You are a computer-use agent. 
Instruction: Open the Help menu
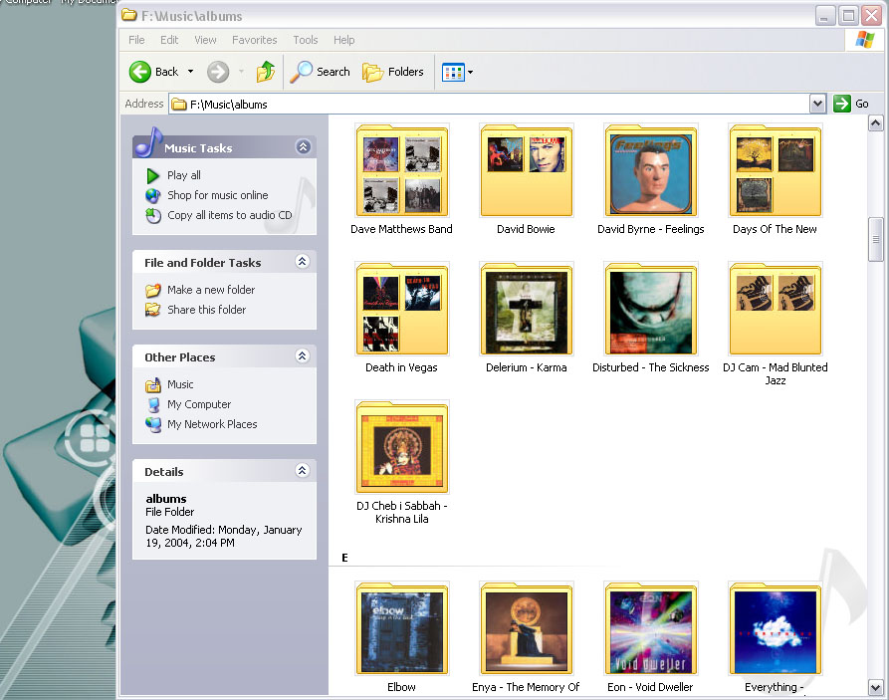pyautogui.click(x=344, y=40)
